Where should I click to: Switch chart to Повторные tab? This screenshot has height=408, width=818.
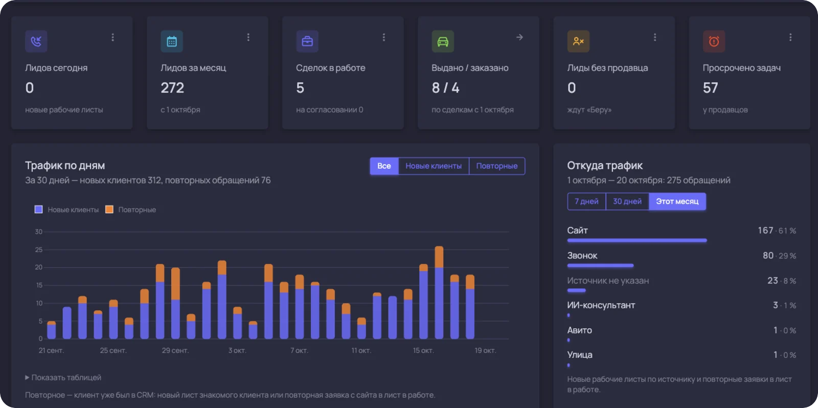point(497,166)
